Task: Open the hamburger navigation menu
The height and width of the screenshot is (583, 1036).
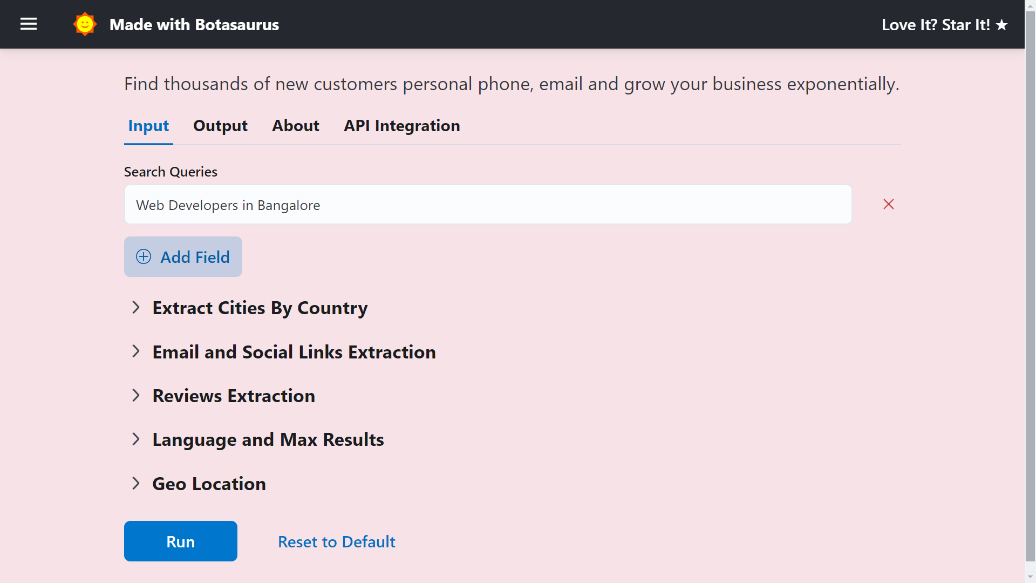Action: pos(29,24)
